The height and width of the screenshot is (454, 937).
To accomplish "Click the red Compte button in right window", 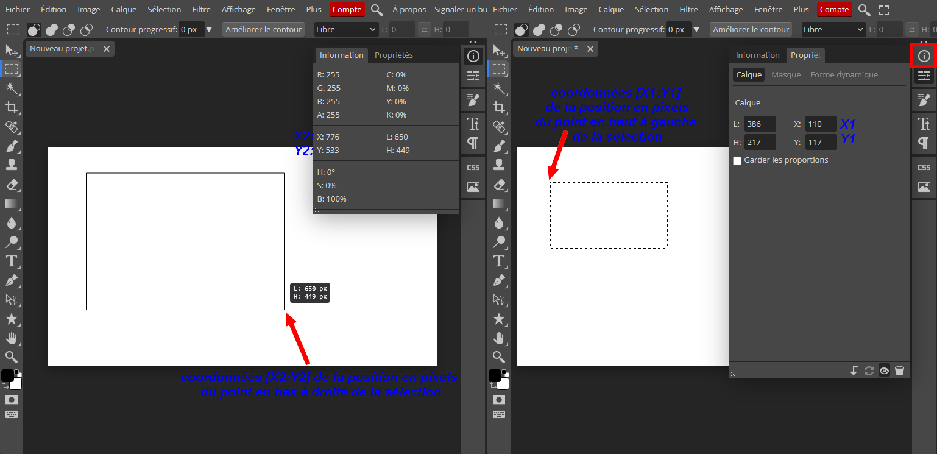I will [835, 10].
